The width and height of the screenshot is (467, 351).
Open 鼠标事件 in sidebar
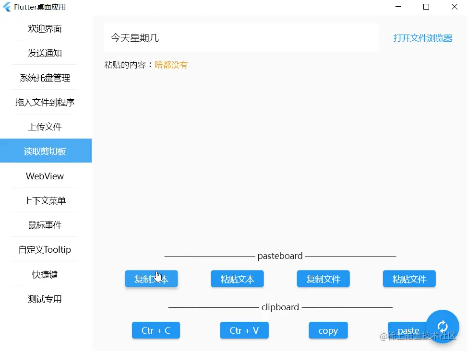coord(45,225)
